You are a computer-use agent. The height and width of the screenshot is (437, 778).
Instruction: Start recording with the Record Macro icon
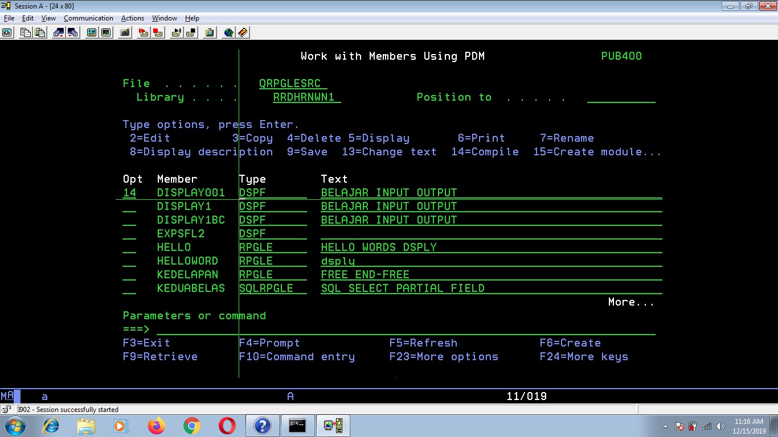click(144, 32)
